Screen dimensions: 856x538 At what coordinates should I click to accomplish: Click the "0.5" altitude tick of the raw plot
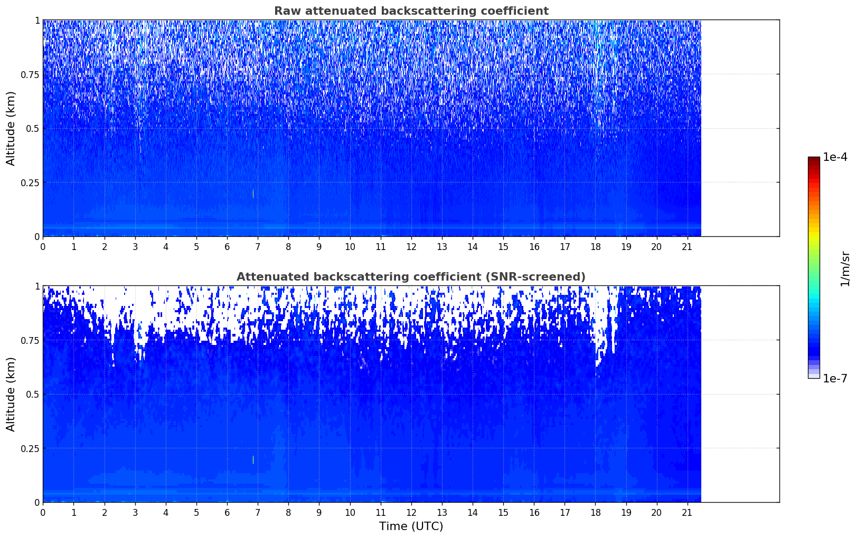click(33, 128)
